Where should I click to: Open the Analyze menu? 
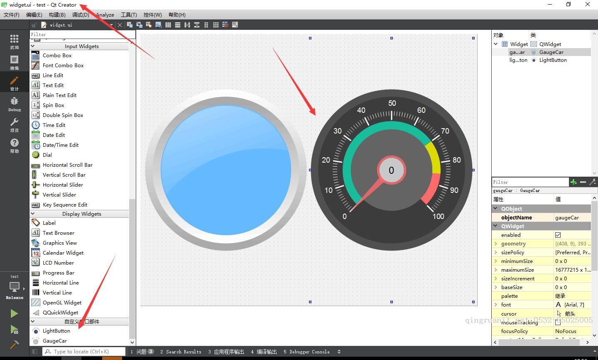click(x=105, y=15)
